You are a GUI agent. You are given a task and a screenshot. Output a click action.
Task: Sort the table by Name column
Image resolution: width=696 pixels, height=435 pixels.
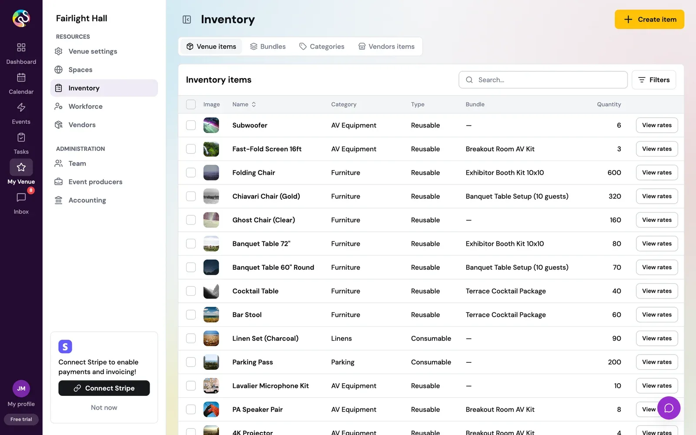coord(244,104)
